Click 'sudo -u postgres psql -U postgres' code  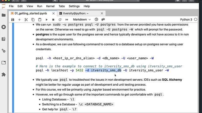[x=84, y=24]
